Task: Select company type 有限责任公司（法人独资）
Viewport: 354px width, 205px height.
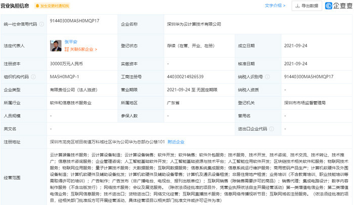Action: pyautogui.click(x=74, y=90)
